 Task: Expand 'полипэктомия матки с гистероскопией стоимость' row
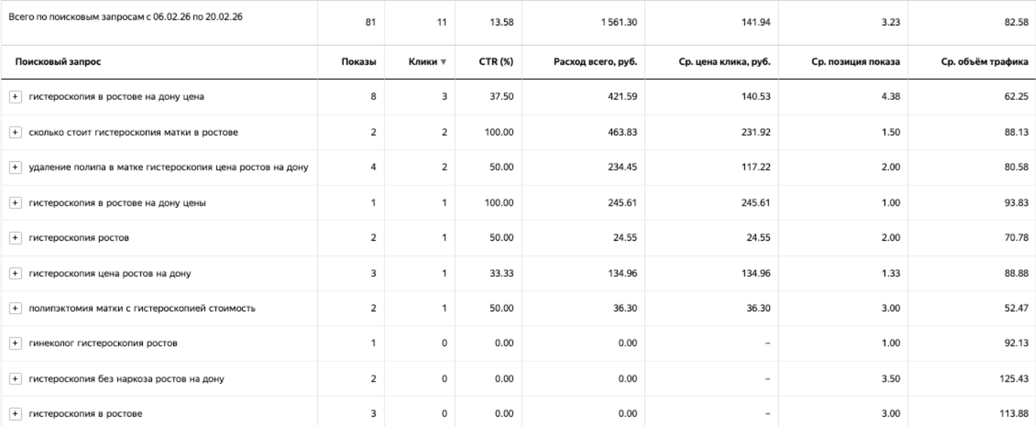(x=14, y=308)
